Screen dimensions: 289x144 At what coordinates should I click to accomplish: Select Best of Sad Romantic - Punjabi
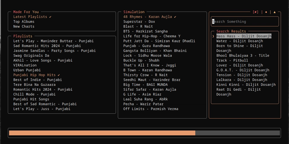click(45, 104)
